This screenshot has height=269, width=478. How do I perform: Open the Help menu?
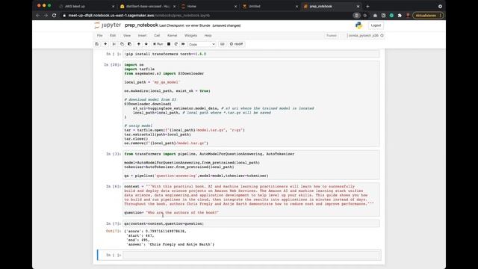point(208,36)
